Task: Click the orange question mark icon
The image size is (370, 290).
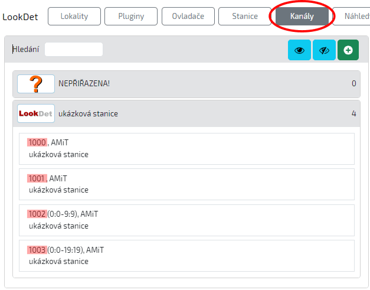Action: 36,84
